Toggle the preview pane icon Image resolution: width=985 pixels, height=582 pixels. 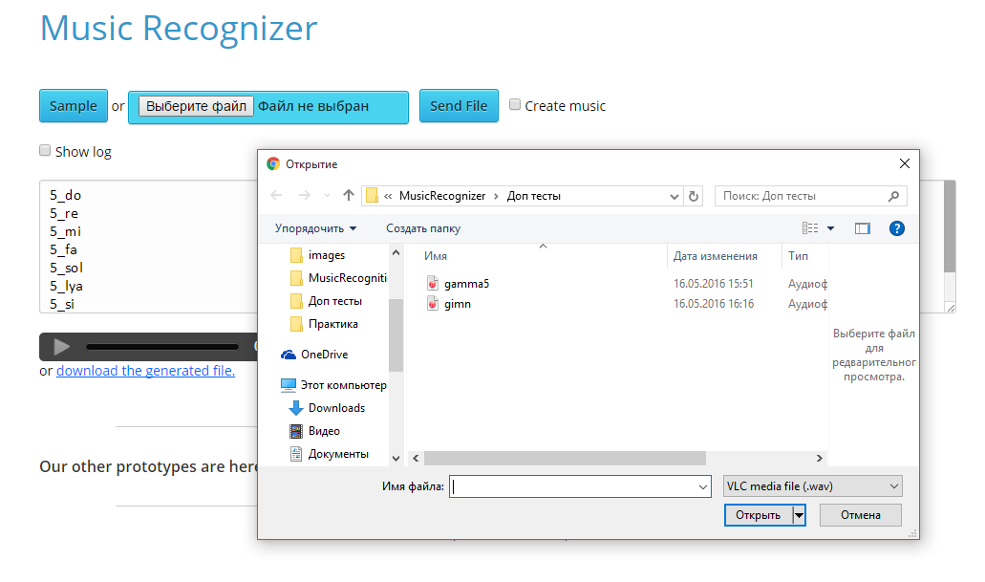pyautogui.click(x=863, y=228)
